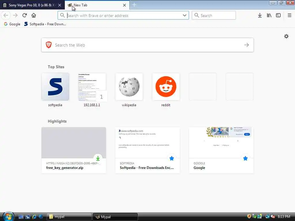Click Switch Between Windows quick launch icon

(28, 217)
